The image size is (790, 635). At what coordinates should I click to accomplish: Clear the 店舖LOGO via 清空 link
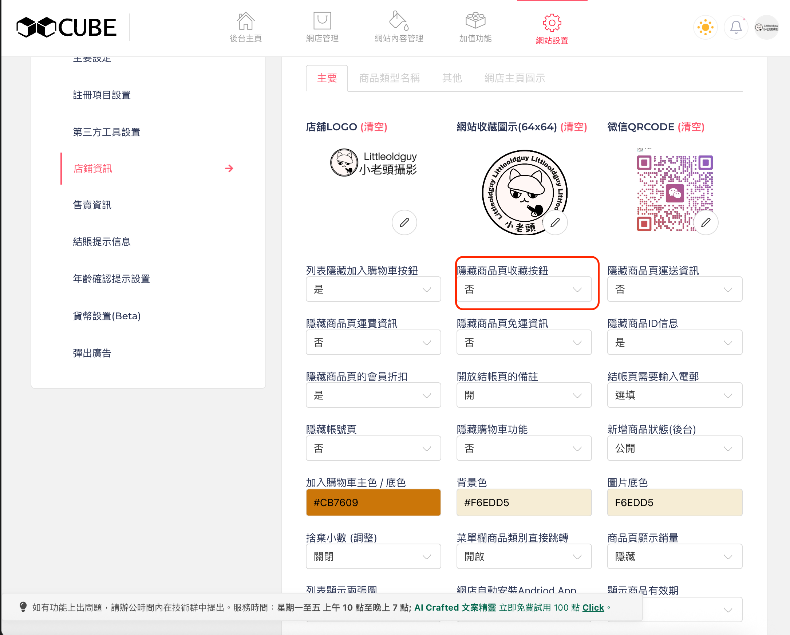pos(374,127)
